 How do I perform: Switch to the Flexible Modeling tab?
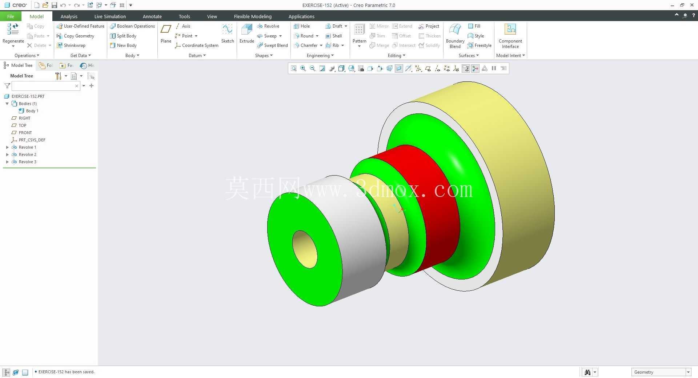253,16
